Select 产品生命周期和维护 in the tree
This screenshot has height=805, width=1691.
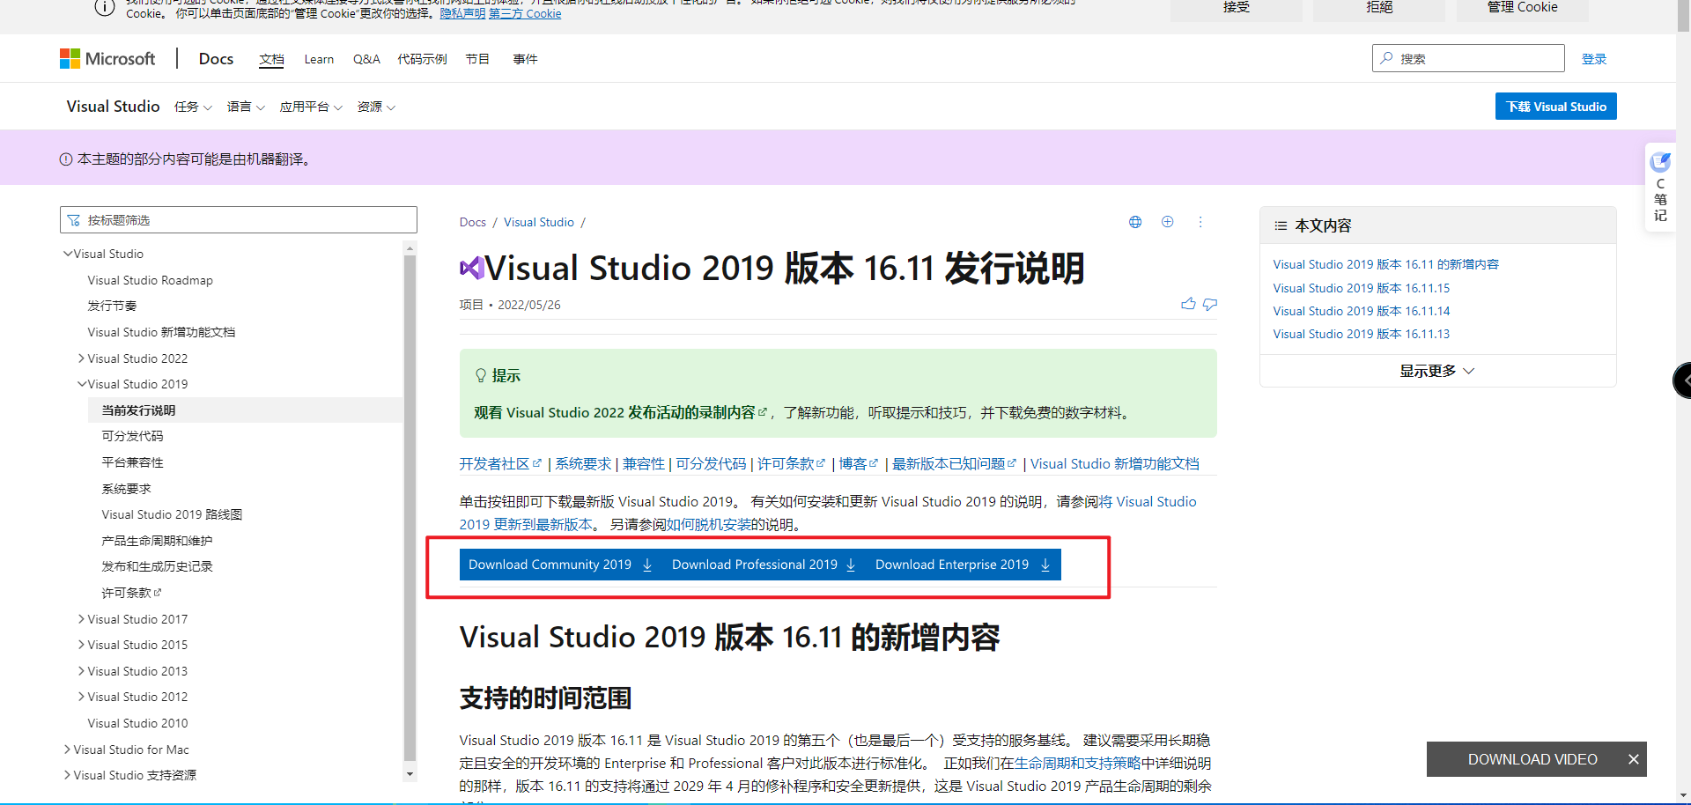157,541
